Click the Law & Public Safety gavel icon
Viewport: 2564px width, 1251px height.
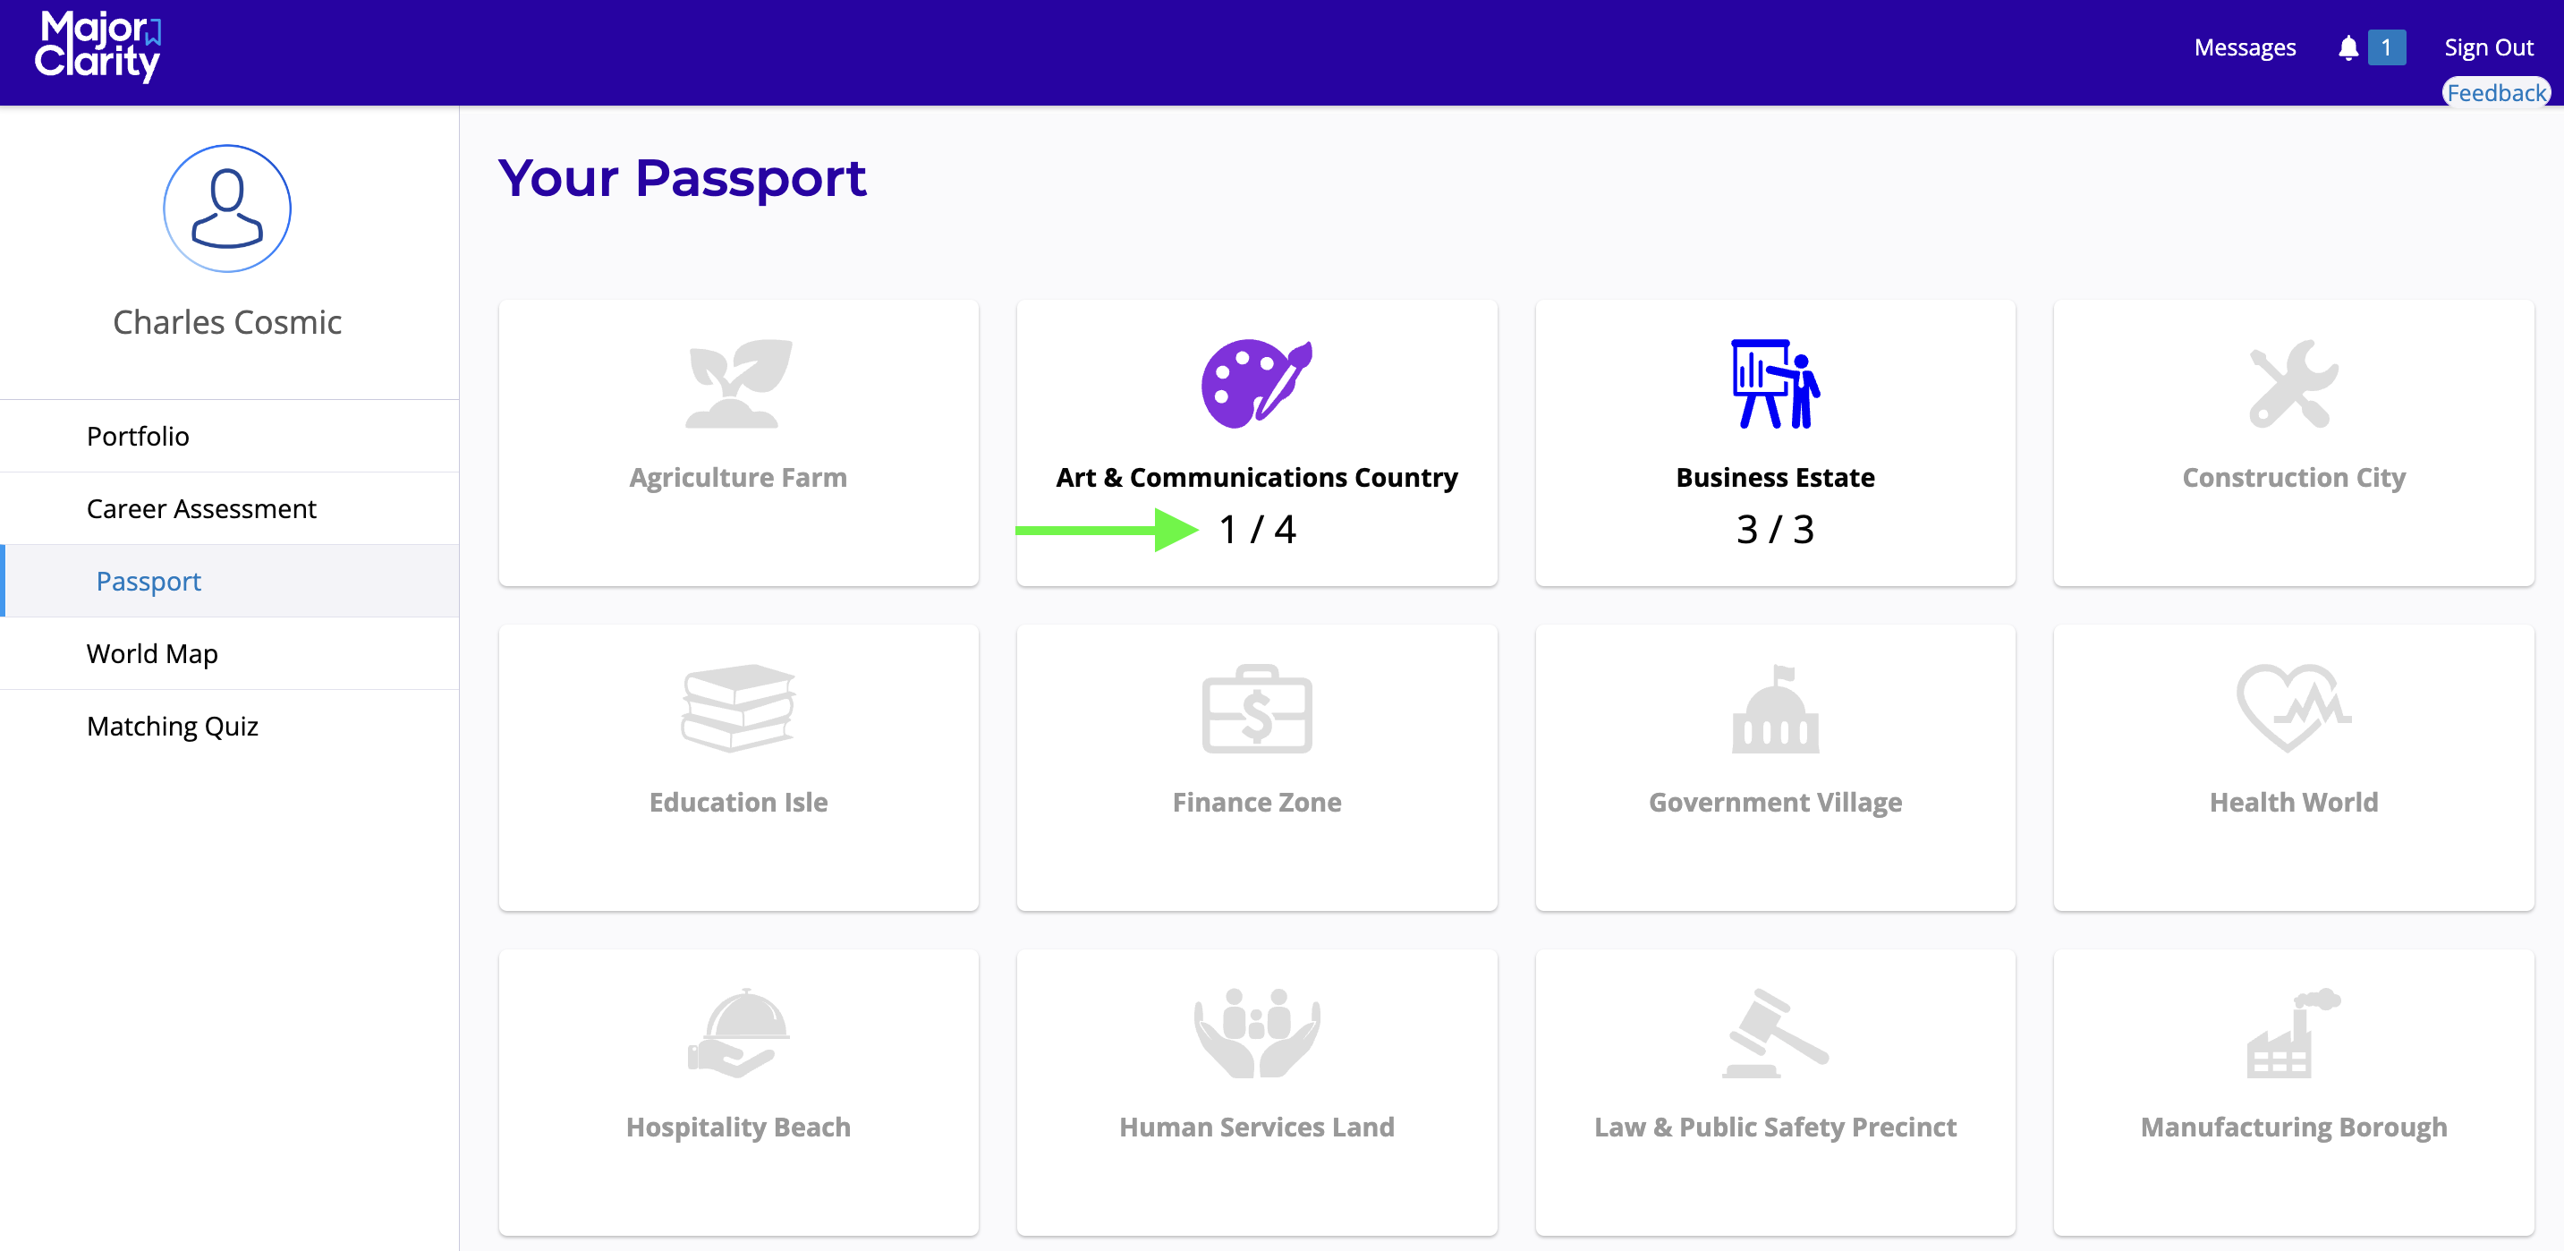click(x=1775, y=1033)
